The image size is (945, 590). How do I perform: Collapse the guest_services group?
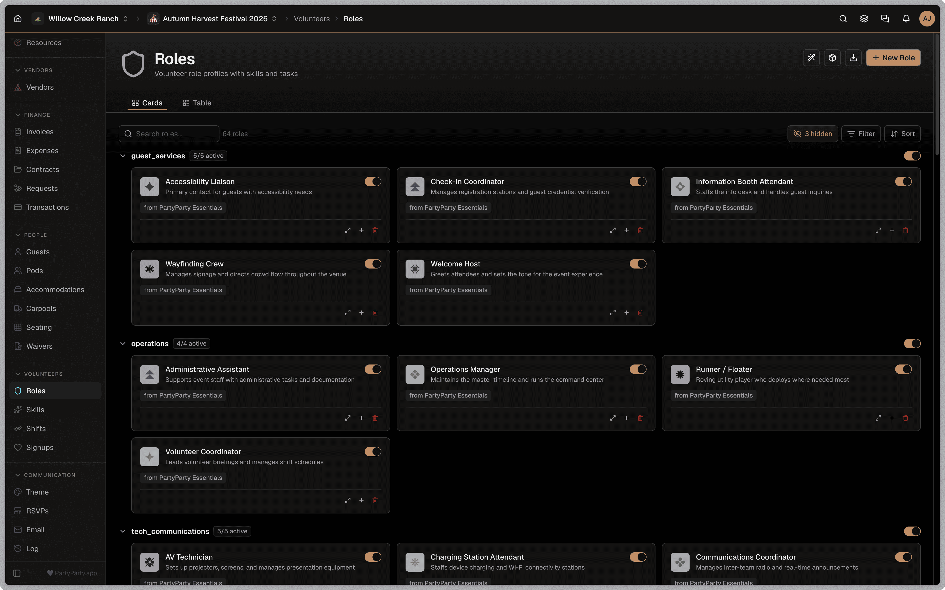(x=123, y=156)
